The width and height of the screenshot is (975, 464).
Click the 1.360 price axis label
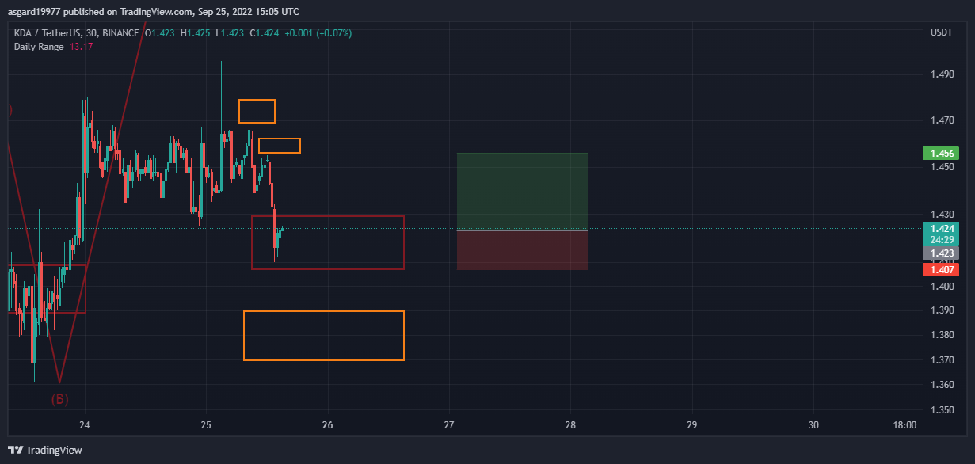pos(942,385)
